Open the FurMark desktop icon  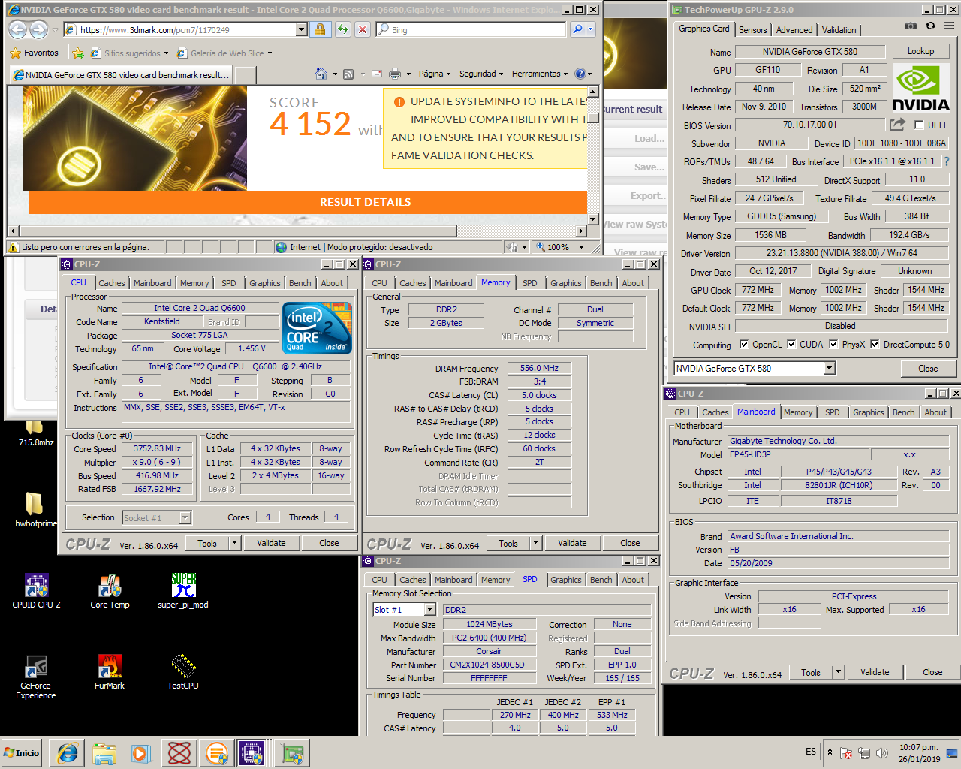click(110, 672)
